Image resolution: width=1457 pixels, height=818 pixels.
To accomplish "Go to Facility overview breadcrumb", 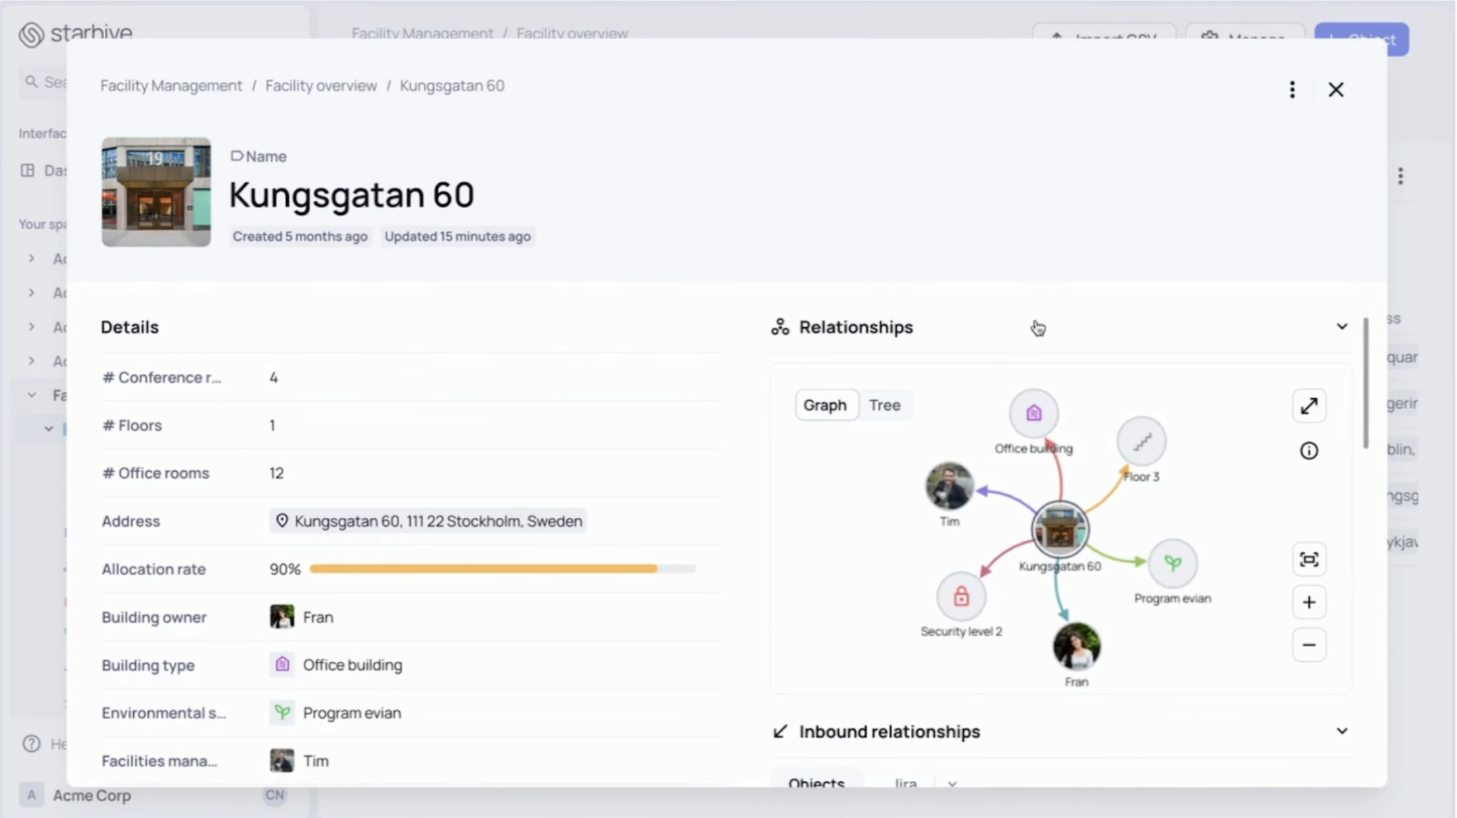I will coord(321,86).
